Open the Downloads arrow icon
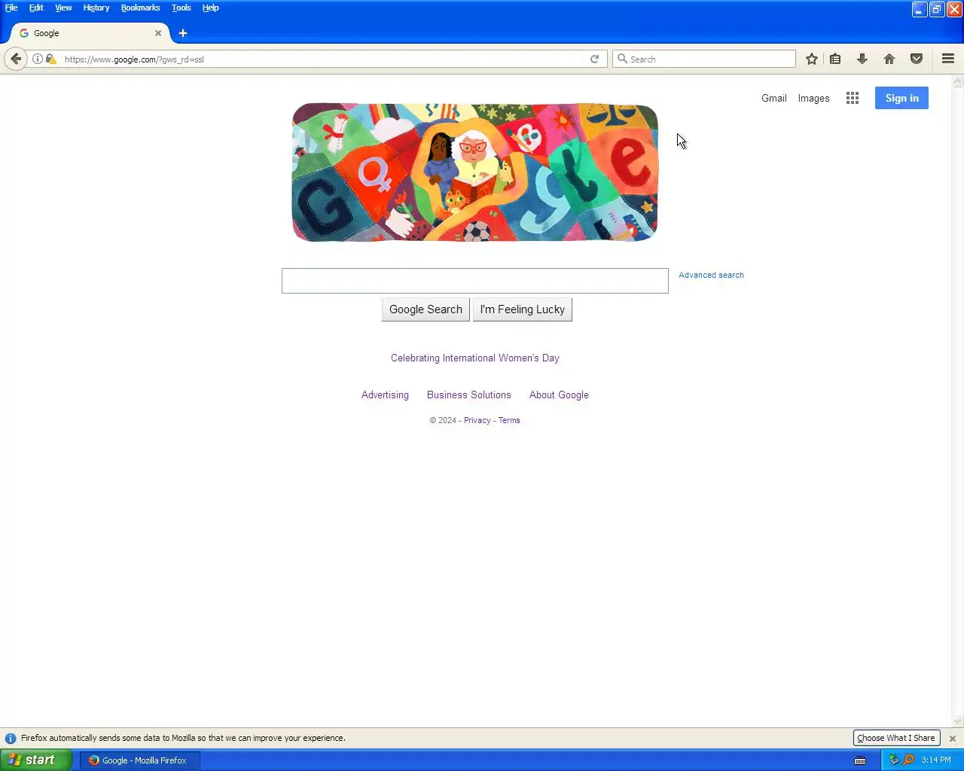 pyautogui.click(x=862, y=59)
